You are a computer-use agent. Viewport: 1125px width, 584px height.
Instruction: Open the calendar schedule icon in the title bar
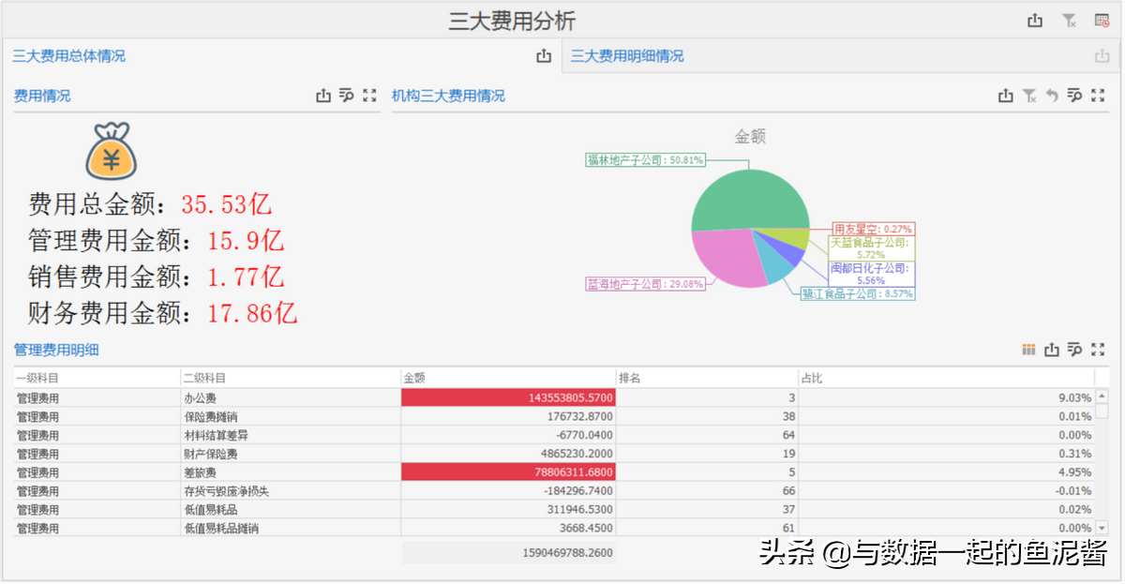pos(1102,21)
